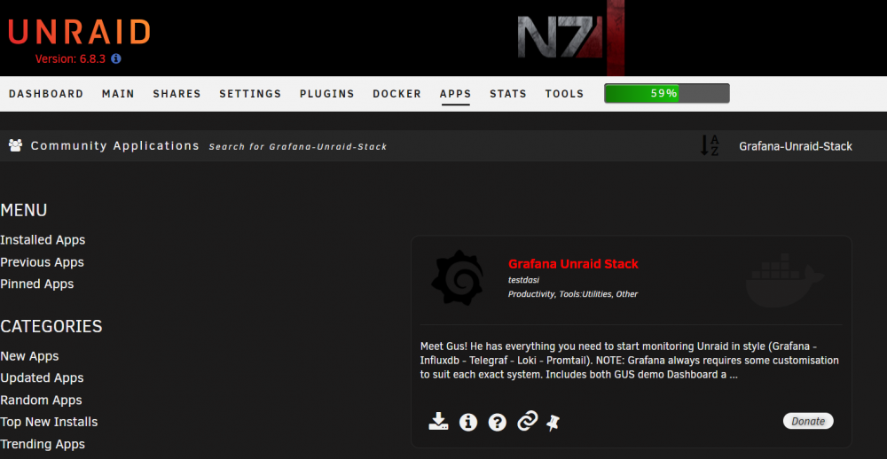Open Previous Apps
The image size is (887, 459).
pos(42,262)
